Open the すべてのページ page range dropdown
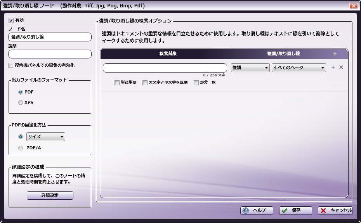Image resolution: width=361 pixels, height=223 pixels. [x=299, y=67]
